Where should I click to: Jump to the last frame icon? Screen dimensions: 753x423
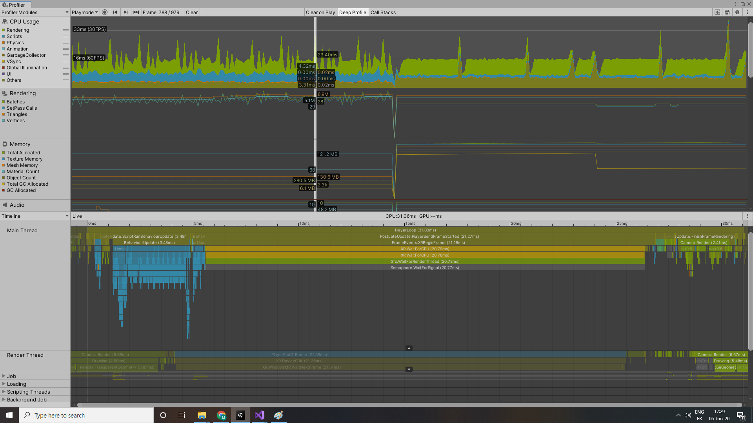[x=136, y=12]
